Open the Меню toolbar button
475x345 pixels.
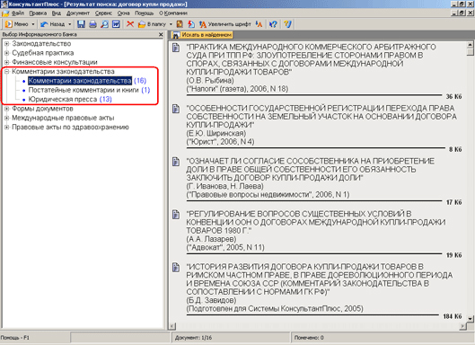pyautogui.click(x=16, y=24)
